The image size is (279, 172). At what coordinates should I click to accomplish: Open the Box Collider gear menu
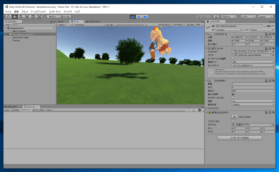[274, 112]
